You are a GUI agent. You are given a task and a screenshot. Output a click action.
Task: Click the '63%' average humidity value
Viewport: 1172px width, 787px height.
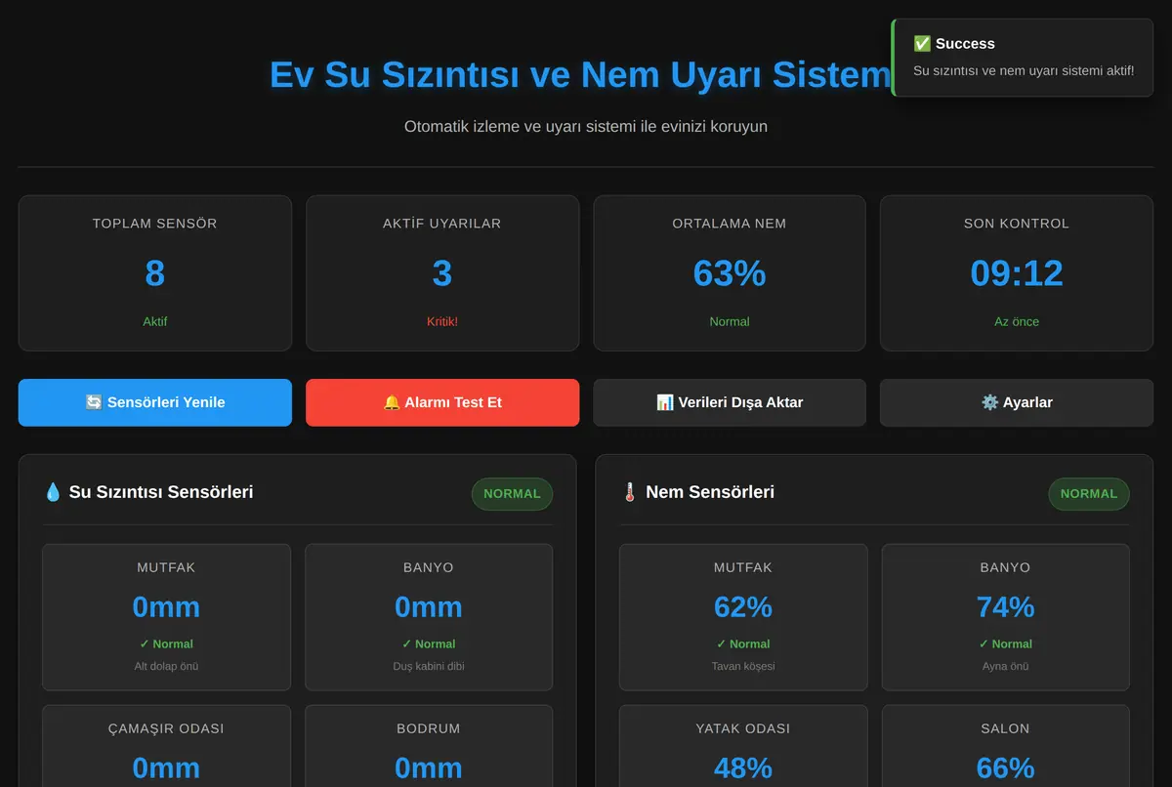(730, 273)
